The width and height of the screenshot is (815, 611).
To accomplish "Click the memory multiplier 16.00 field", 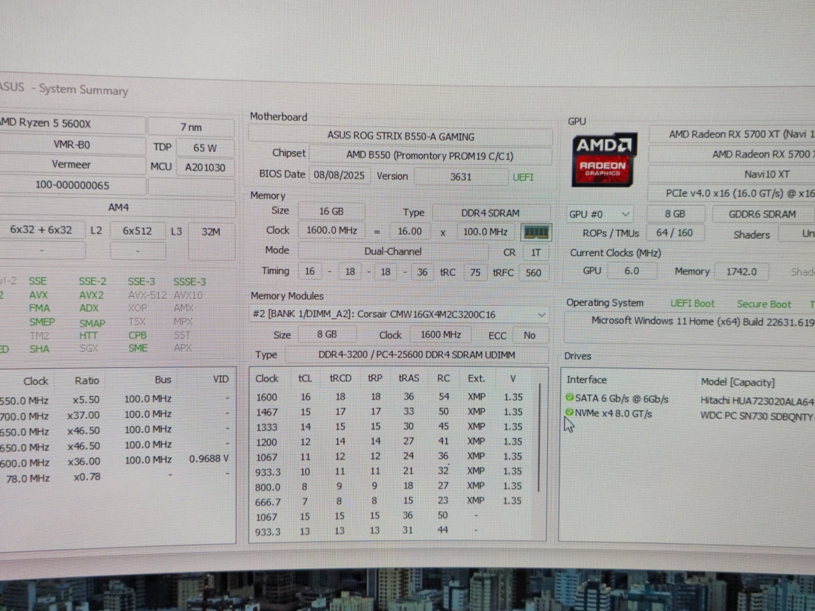I will pyautogui.click(x=410, y=231).
